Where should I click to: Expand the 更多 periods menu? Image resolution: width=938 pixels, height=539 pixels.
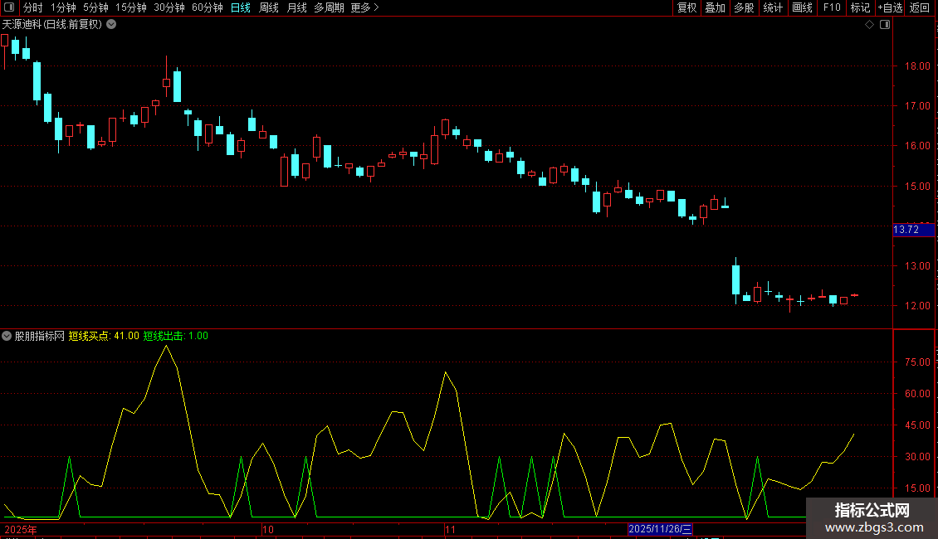[364, 7]
